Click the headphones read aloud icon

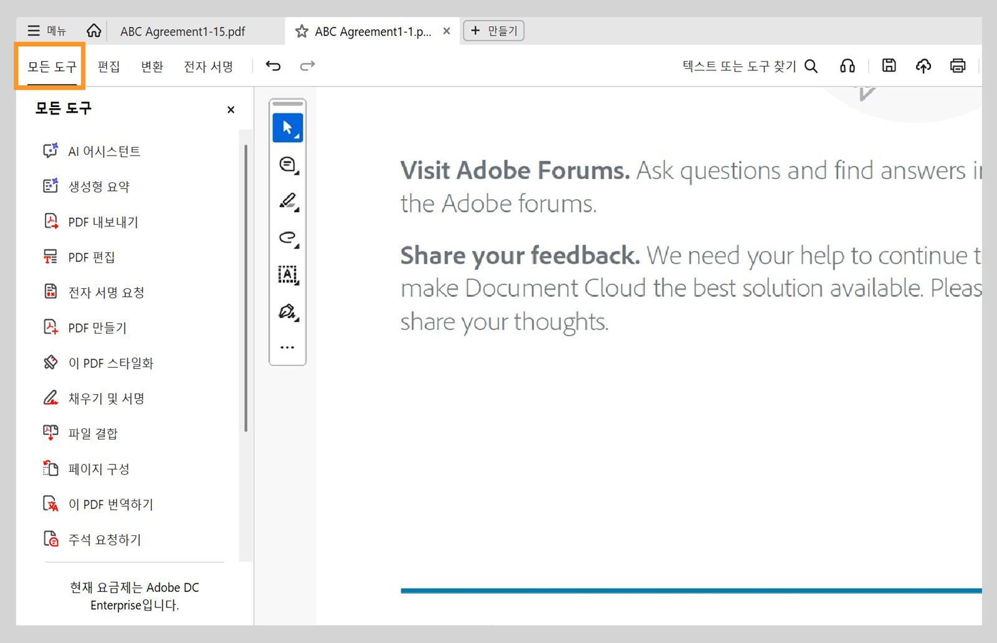tap(847, 65)
